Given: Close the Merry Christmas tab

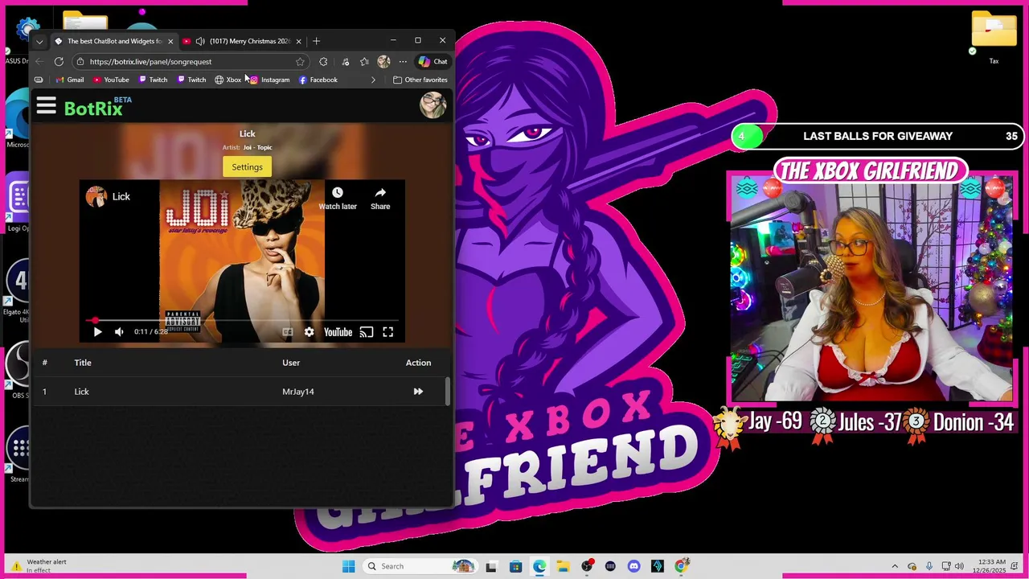Looking at the screenshot, I should [299, 41].
